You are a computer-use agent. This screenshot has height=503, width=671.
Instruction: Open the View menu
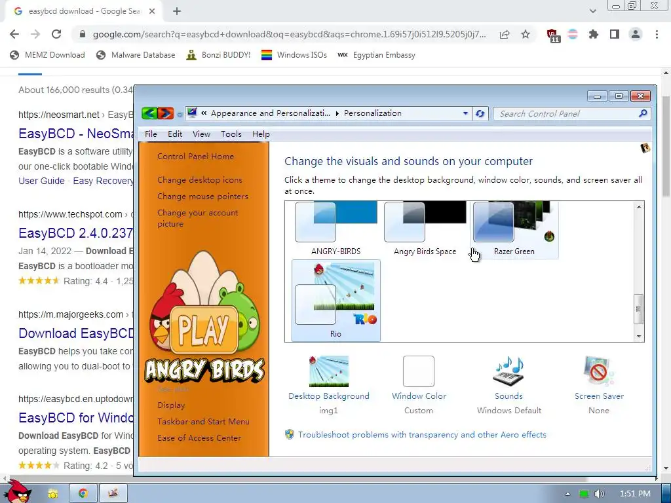[201, 134]
